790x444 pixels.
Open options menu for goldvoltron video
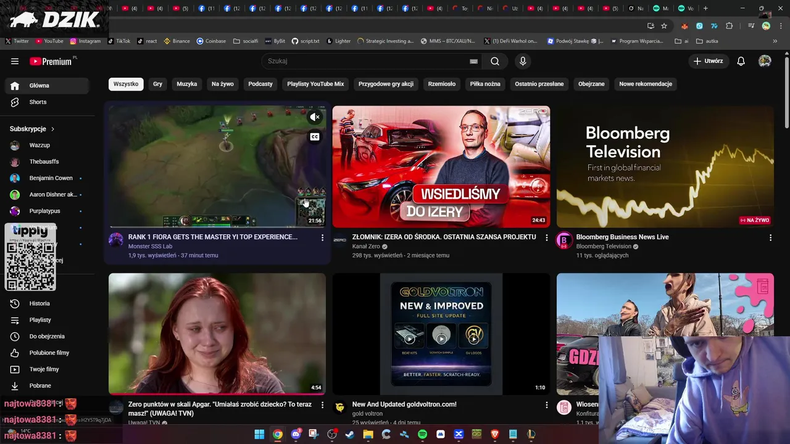point(546,405)
